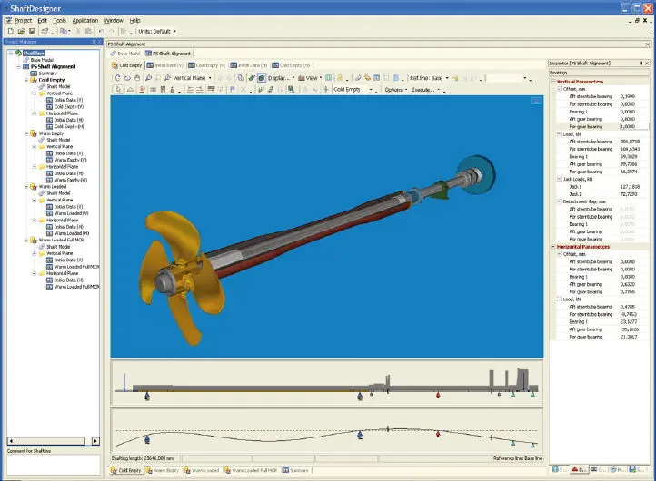Select the Base Model tree icon
This screenshot has width=656, height=481.
(x=25, y=59)
